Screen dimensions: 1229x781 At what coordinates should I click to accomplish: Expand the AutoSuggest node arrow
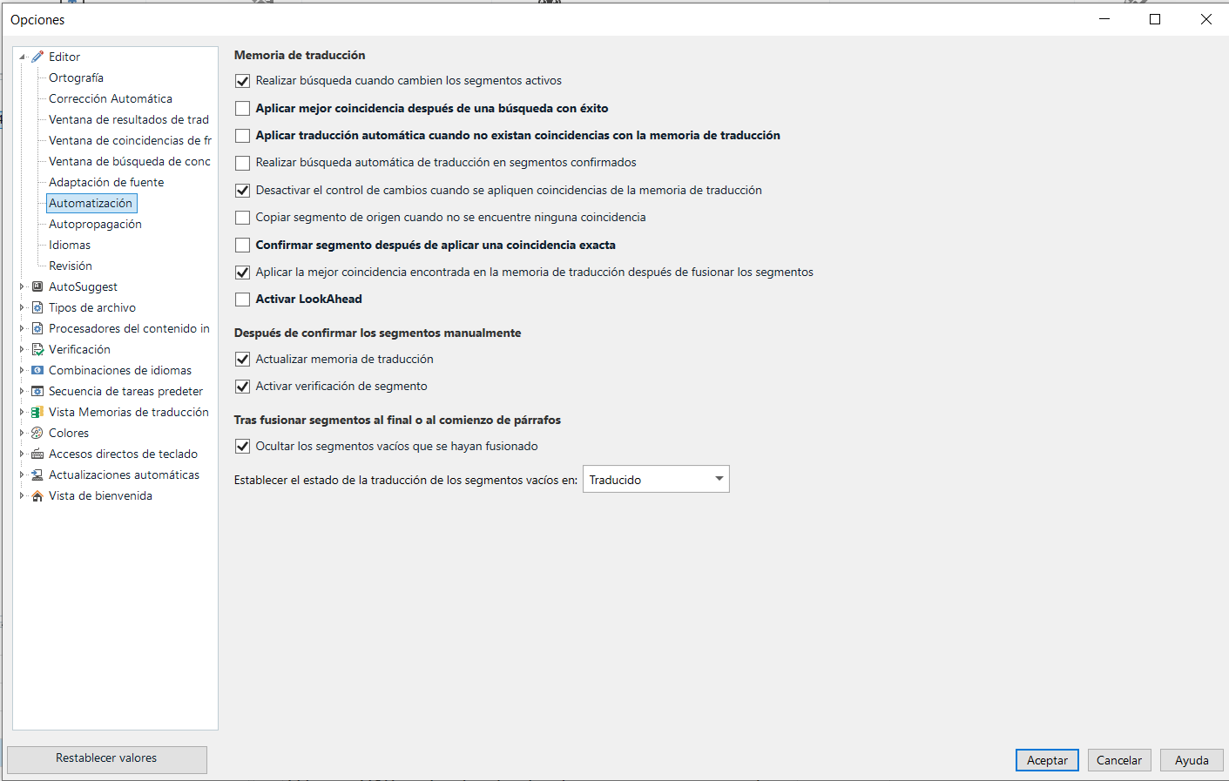pyautogui.click(x=22, y=286)
